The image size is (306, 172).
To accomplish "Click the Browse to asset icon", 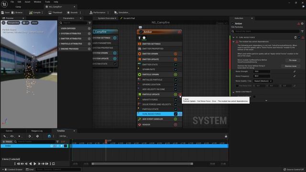I will (17, 12).
